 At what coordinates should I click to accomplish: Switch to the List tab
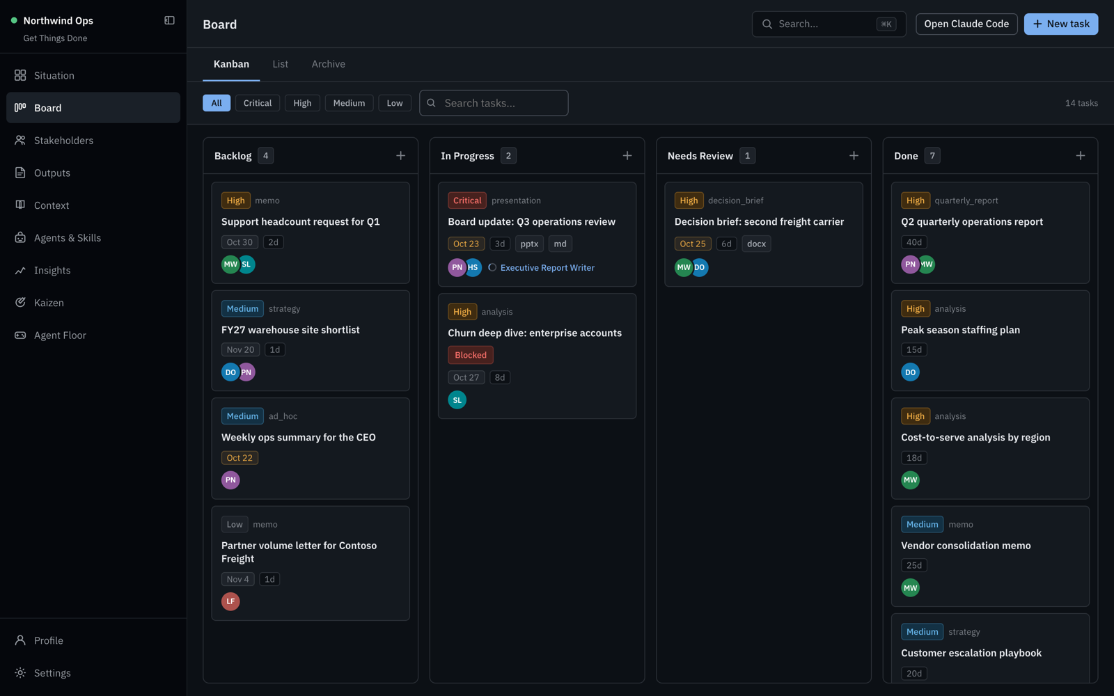coord(280,64)
